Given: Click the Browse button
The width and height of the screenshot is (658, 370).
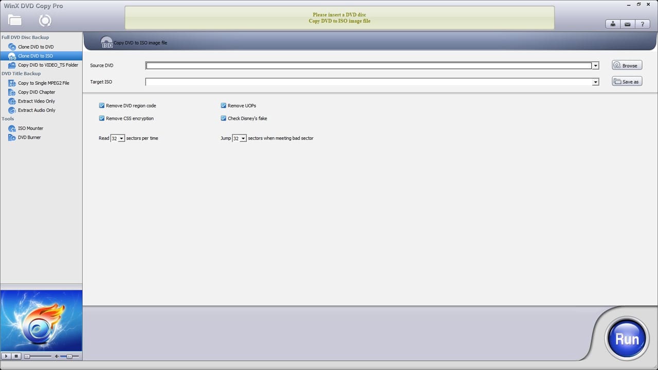Looking at the screenshot, I should pos(627,66).
